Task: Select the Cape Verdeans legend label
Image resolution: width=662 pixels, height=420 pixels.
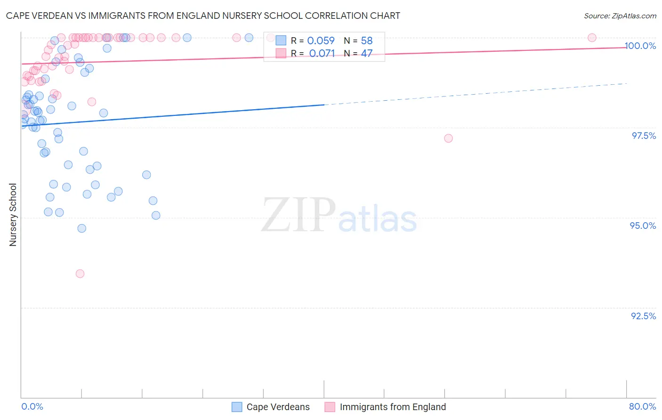Action: pyautogui.click(x=278, y=407)
